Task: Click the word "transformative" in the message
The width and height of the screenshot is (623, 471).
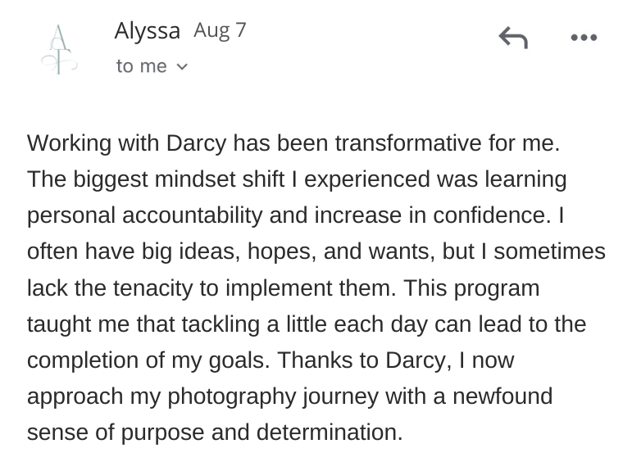Action: pos(408,143)
